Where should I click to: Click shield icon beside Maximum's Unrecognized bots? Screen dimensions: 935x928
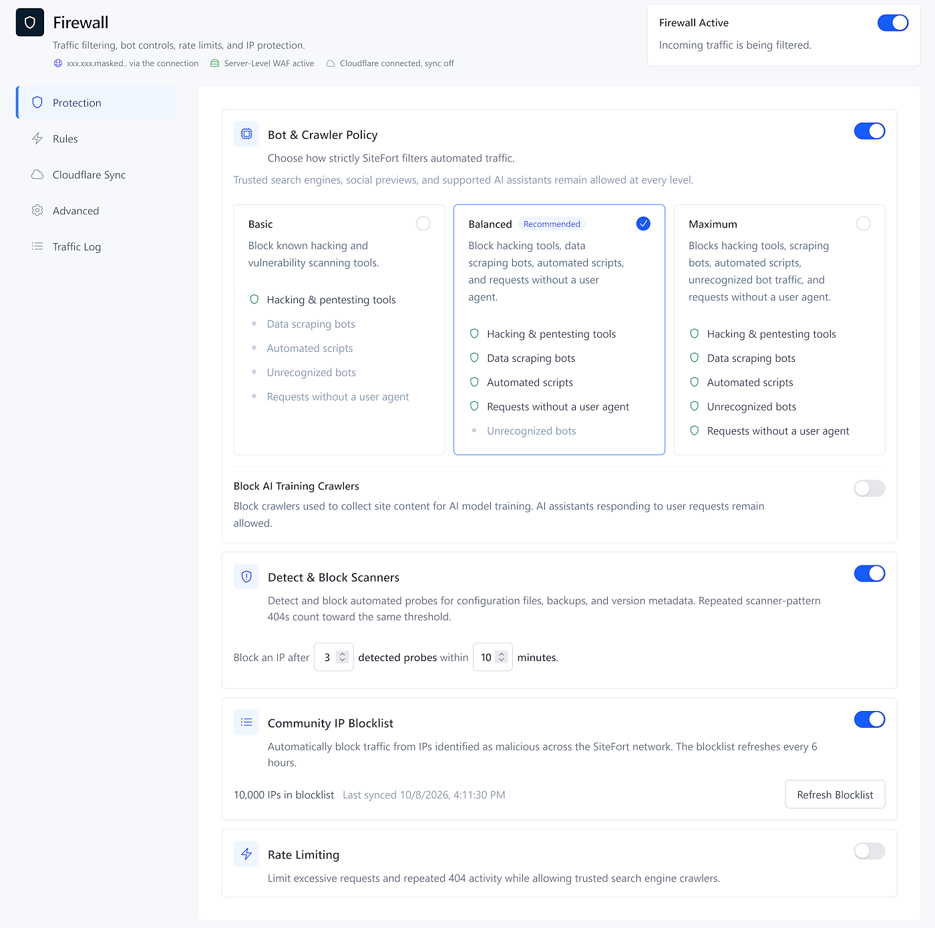pyautogui.click(x=695, y=407)
